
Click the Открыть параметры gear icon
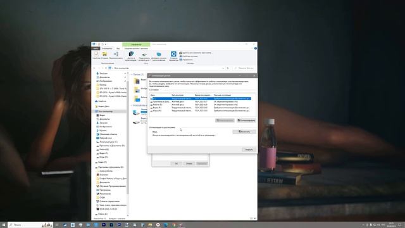point(173,56)
